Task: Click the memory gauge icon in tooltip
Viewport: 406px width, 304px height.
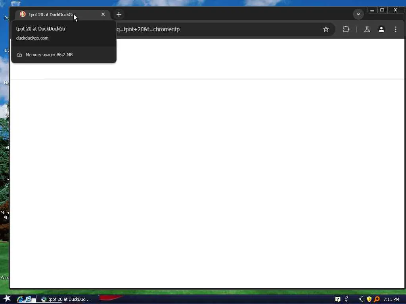Action: pos(19,55)
